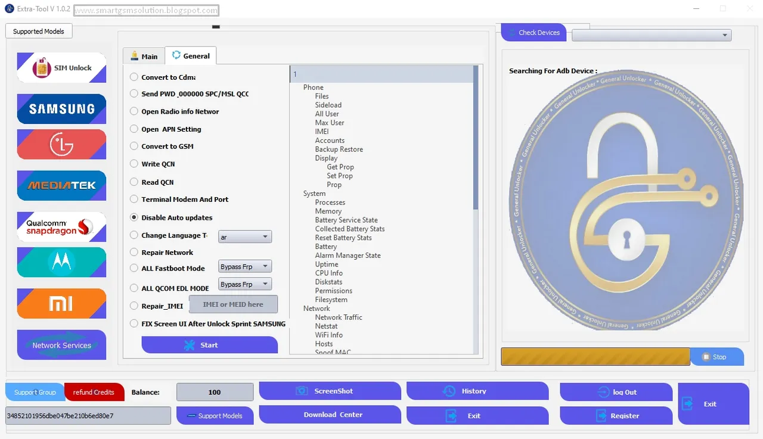Select Reset Battery Stats entry
This screenshot has width=763, height=439.
(x=343, y=238)
